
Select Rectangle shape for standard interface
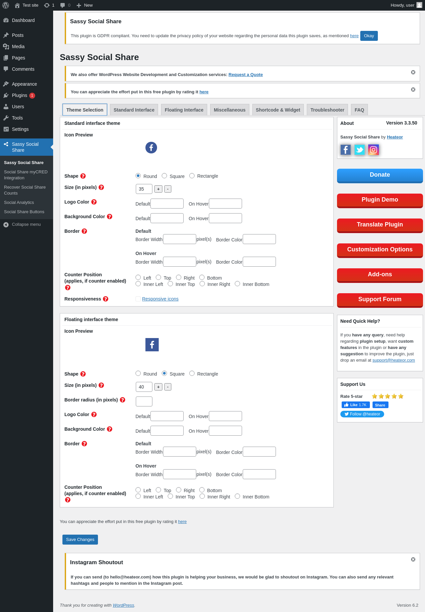(x=192, y=176)
